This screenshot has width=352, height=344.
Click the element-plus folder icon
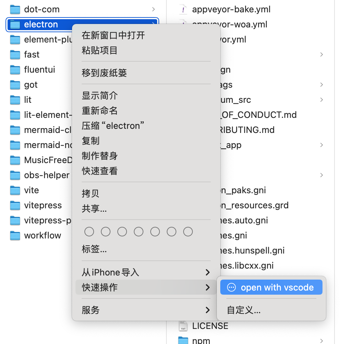tap(15, 40)
